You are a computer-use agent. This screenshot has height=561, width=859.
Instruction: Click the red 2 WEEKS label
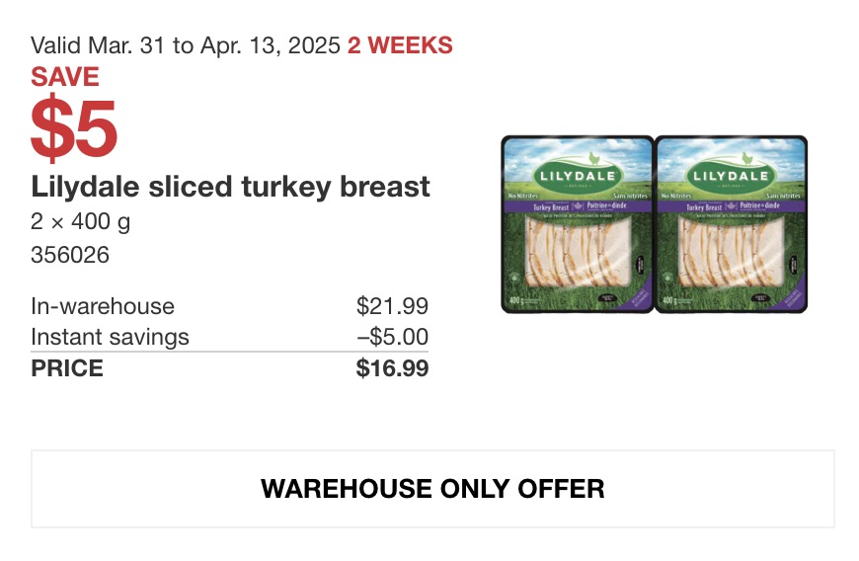(x=400, y=44)
